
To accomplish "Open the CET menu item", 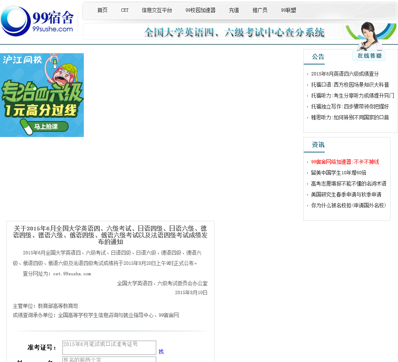I will [124, 10].
